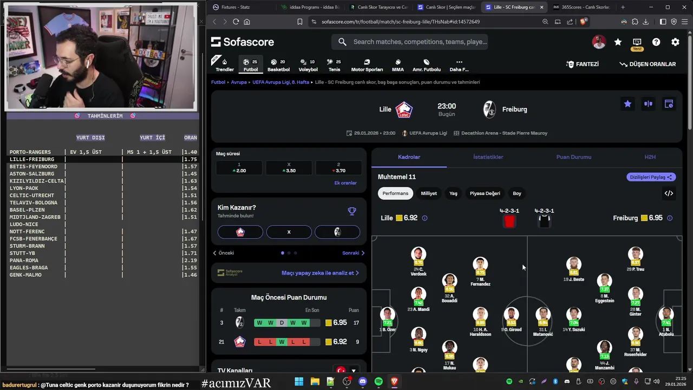
Task: Click the info icon next to Freiburg 6.95
Action: point(670,218)
